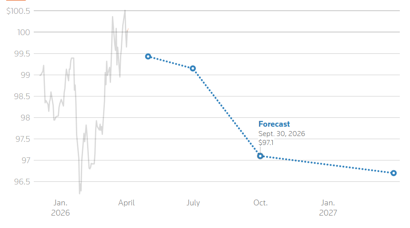Screen dimensions: 410x228
Task: Select the July forecast data point
Action: click(193, 68)
